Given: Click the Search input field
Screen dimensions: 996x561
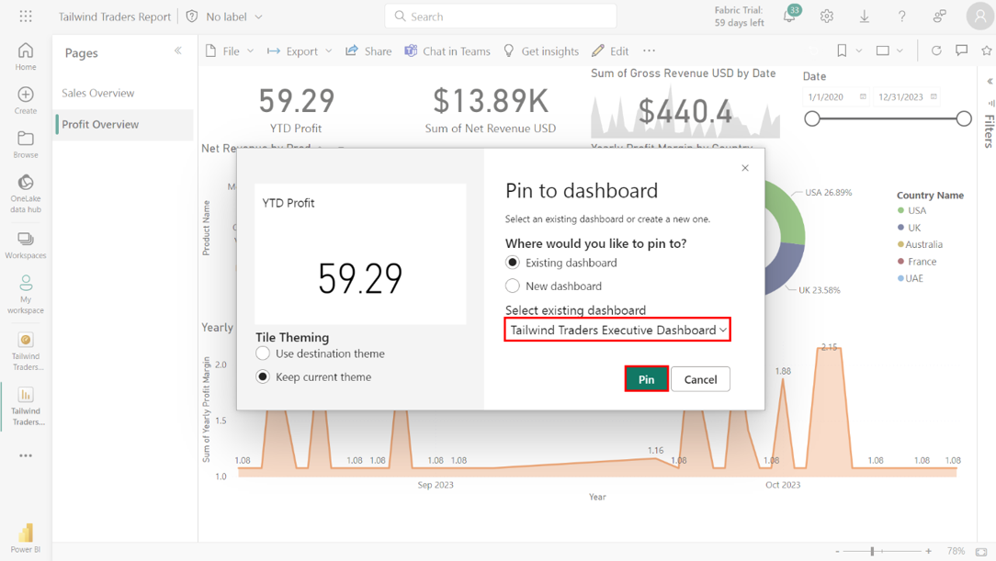Looking at the screenshot, I should point(501,17).
